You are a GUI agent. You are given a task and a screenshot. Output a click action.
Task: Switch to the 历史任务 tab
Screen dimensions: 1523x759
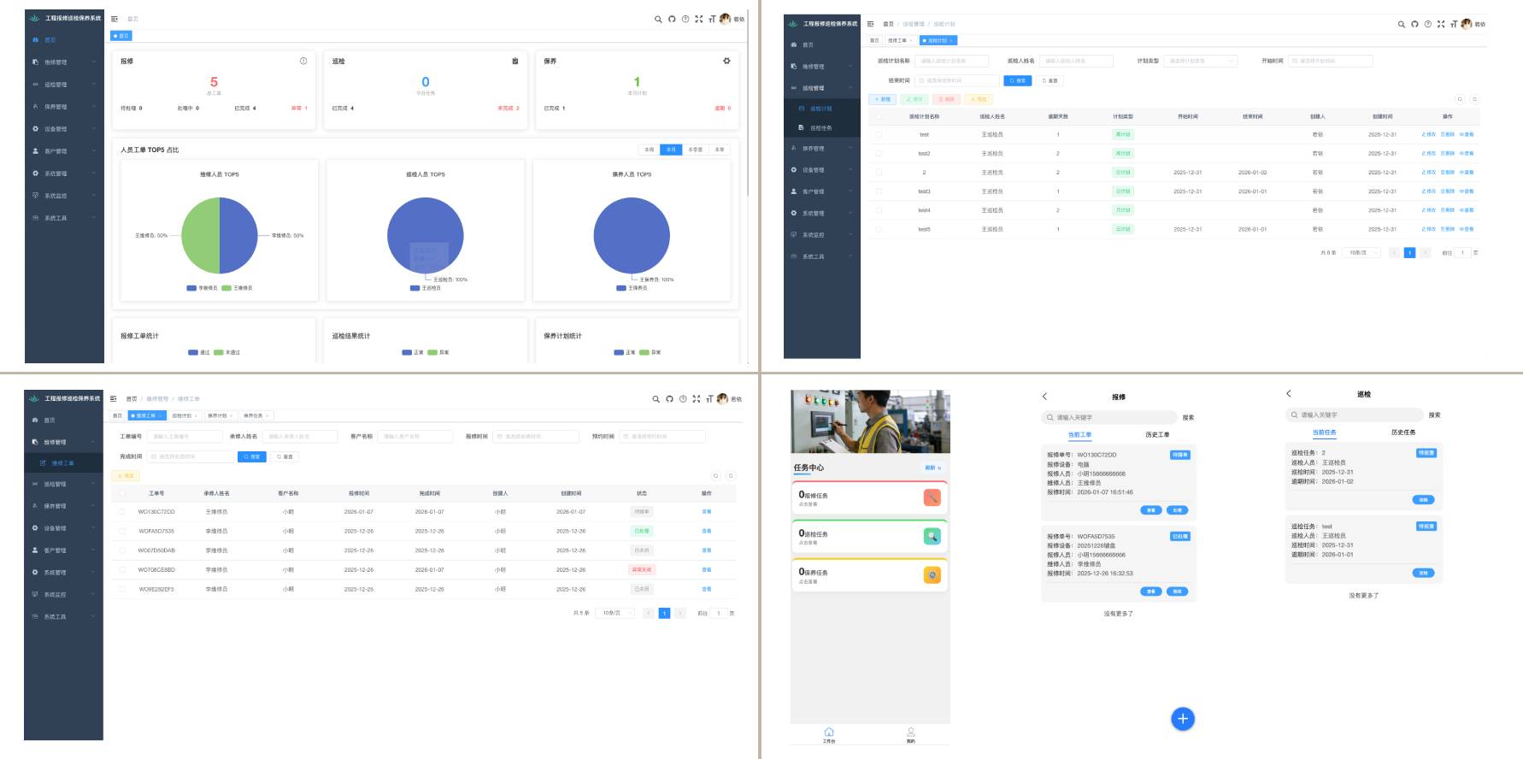tap(1402, 432)
